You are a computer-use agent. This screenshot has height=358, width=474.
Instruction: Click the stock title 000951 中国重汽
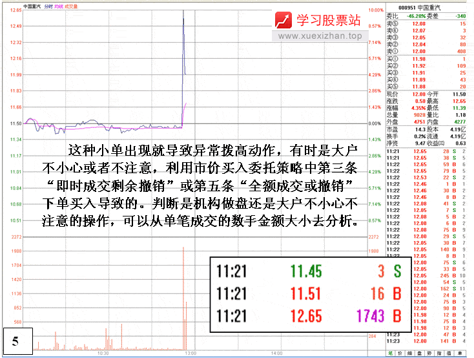419,8
